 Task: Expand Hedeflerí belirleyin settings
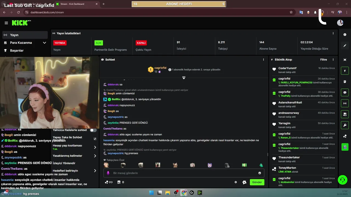[x=95, y=171]
